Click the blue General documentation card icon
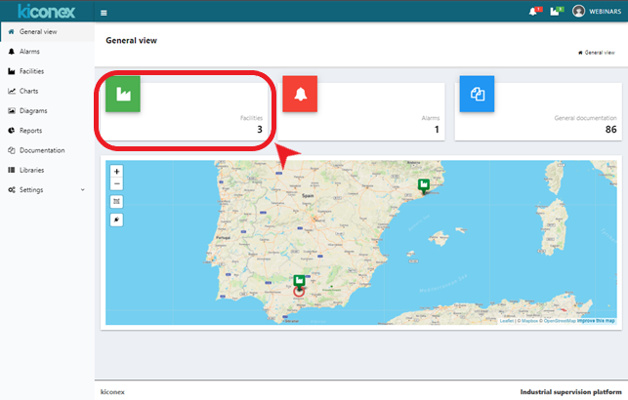 477,94
